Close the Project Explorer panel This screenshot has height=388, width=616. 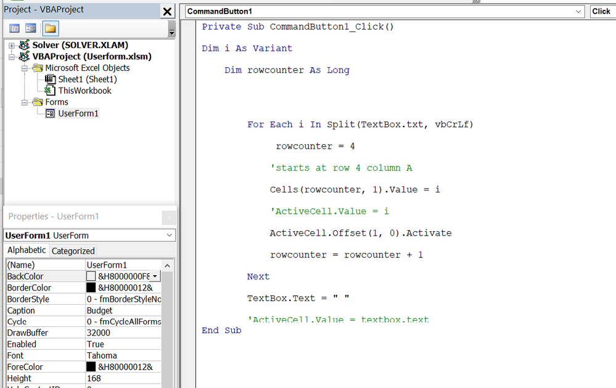(167, 11)
